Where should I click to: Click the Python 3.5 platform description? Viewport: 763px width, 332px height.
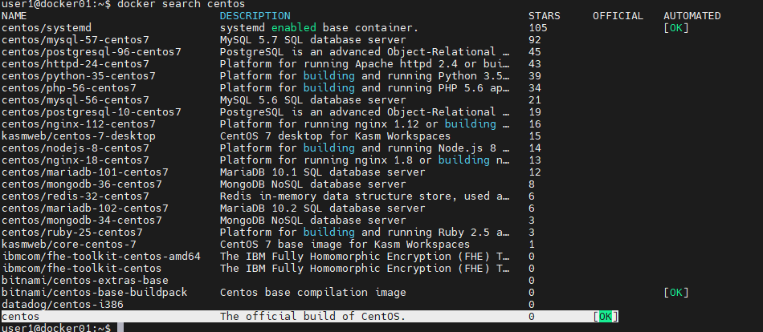365,76
